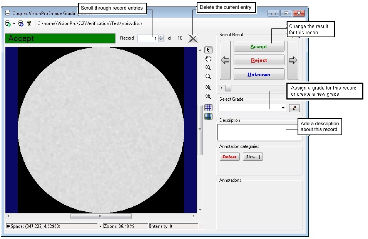Click the pencil icon beside Select Grade
The height and width of the screenshot is (239, 368).
pos(294,108)
